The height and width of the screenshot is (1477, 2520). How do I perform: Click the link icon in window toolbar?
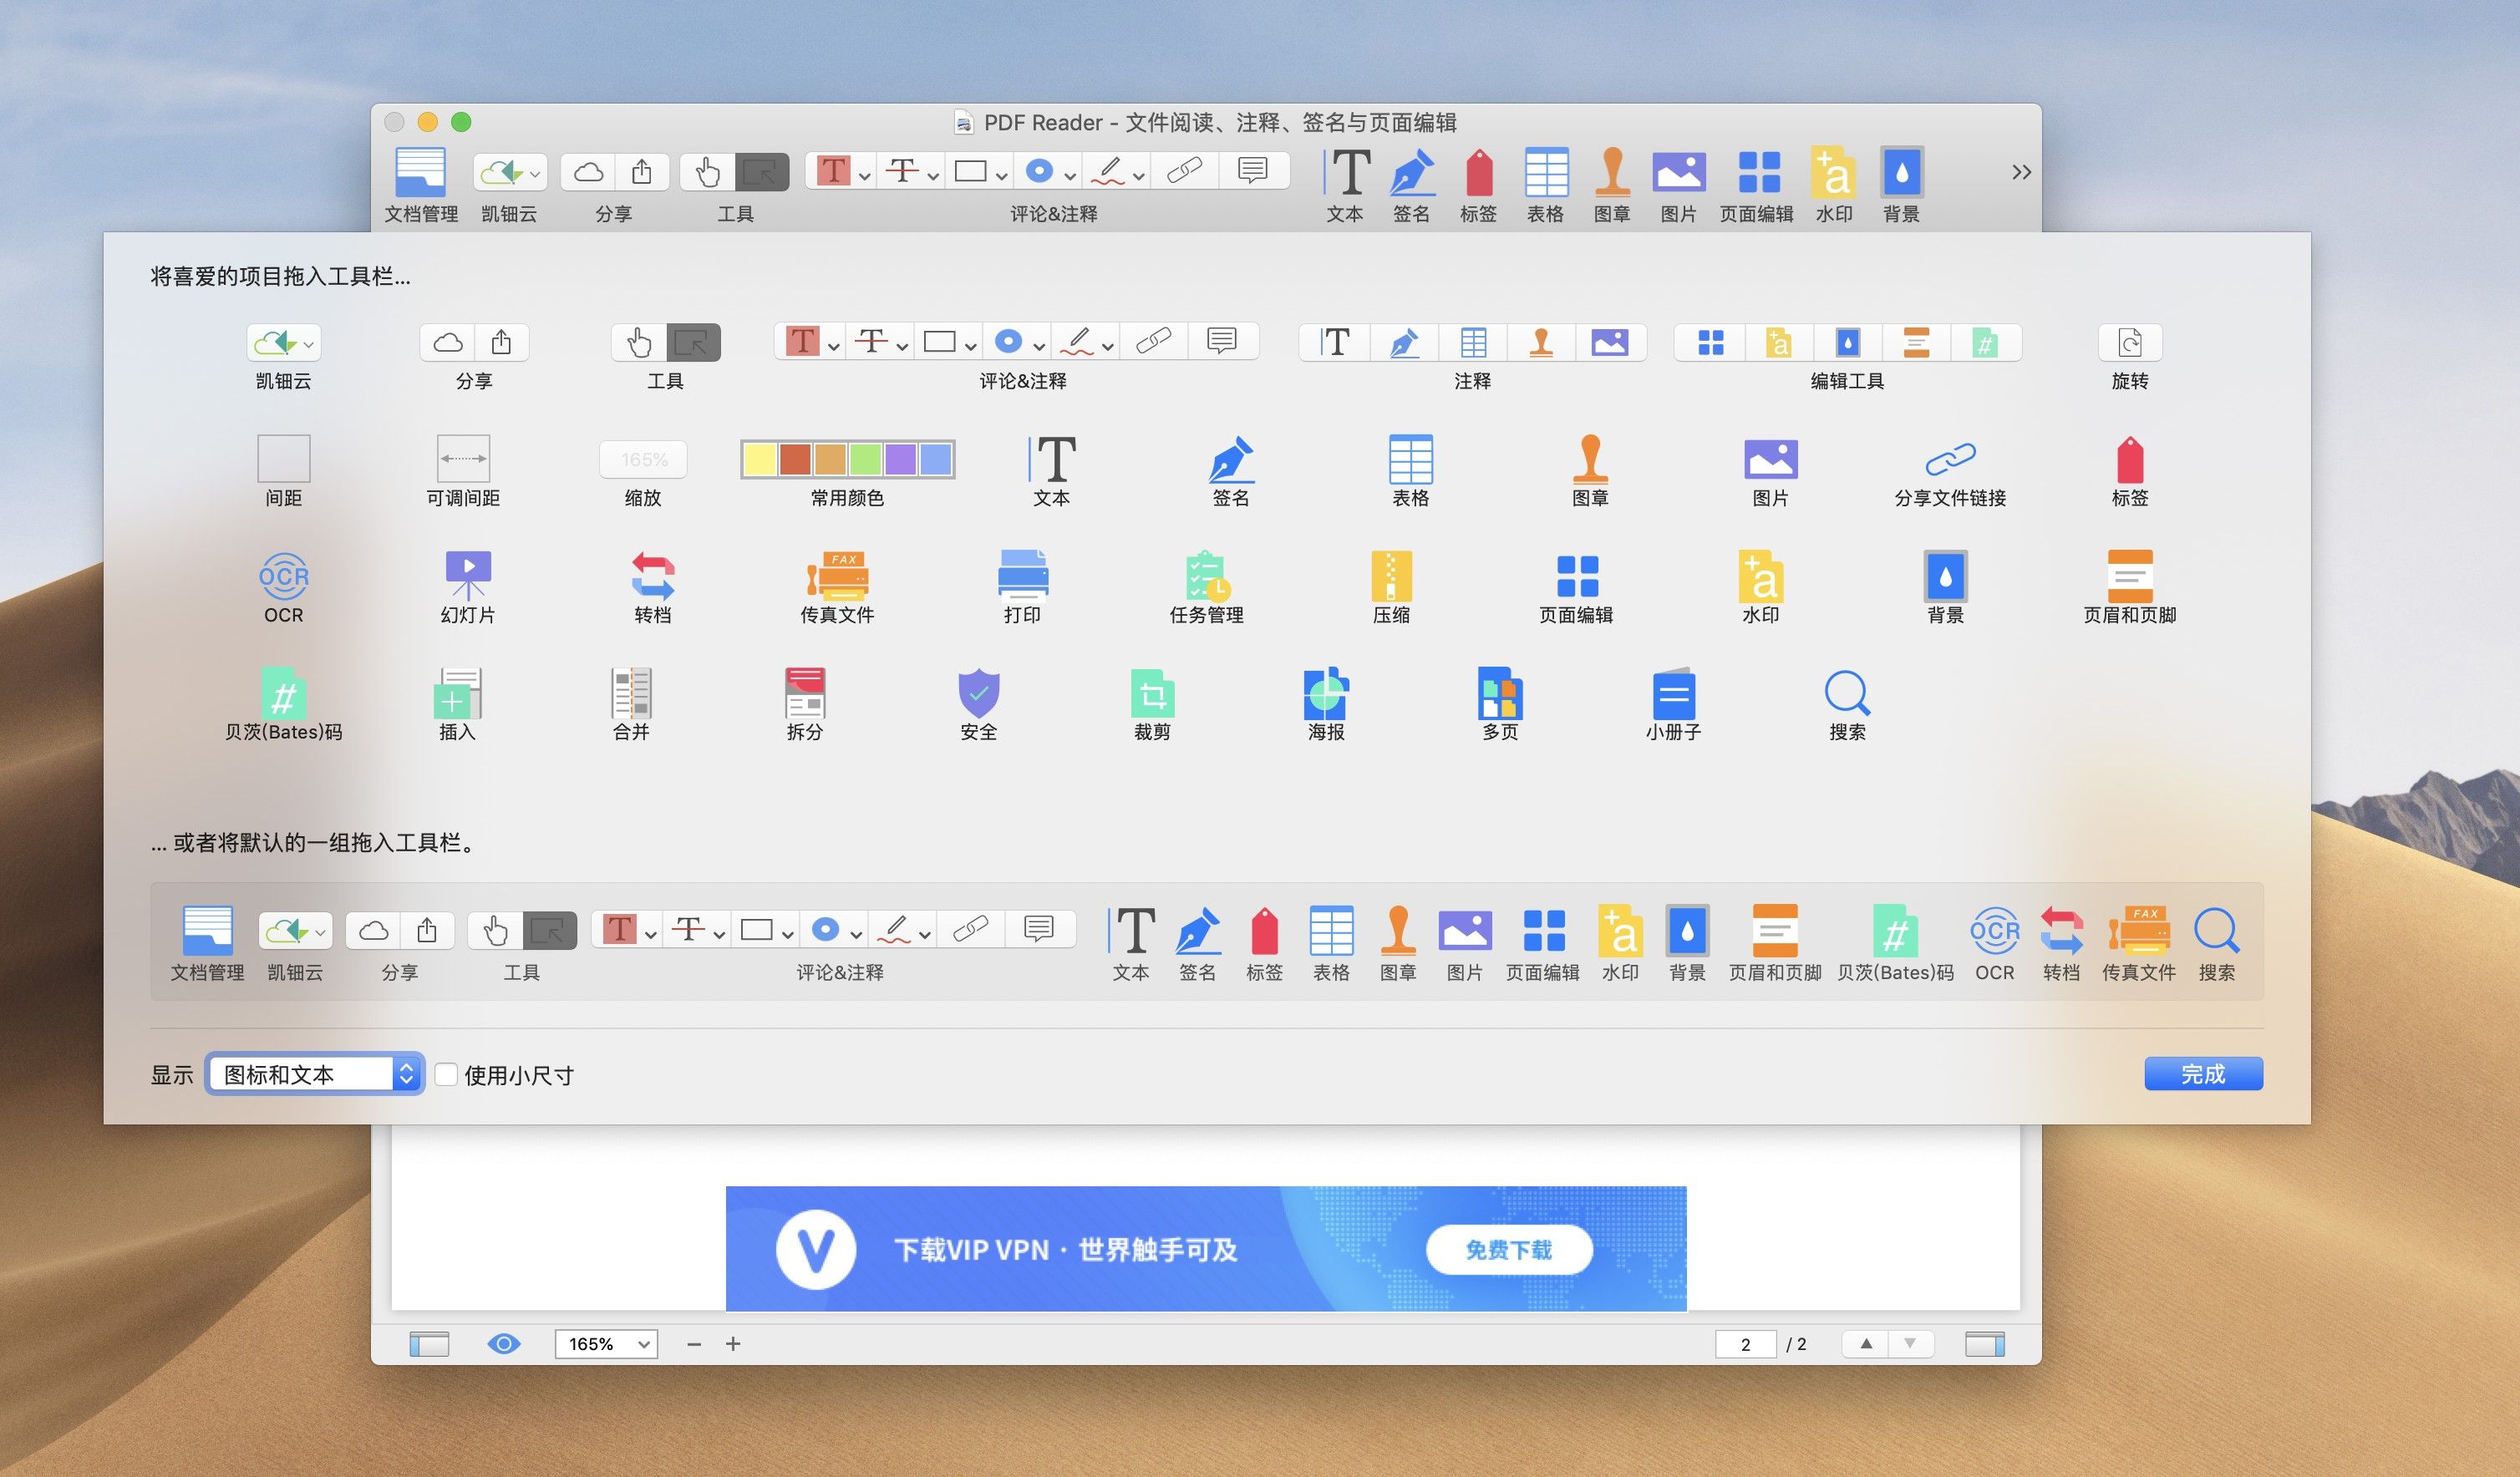tap(1185, 172)
